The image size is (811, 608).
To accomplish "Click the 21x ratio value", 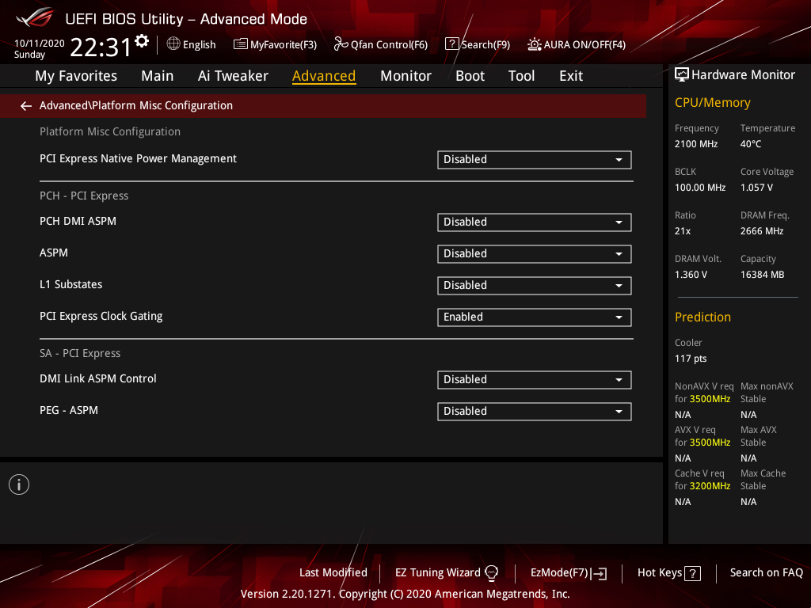I will pos(682,231).
